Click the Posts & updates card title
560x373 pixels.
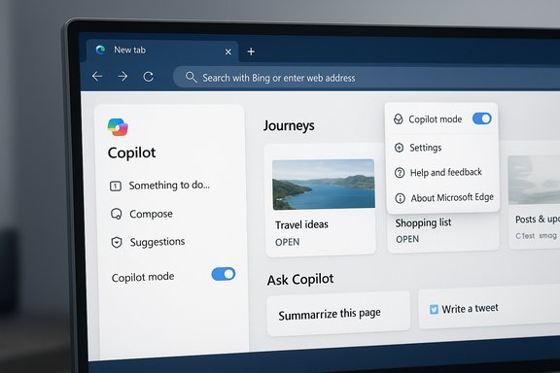tap(538, 220)
